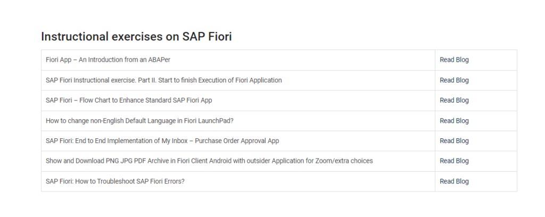
Task: Read Blog on changing non-English Default Language
Action: point(454,121)
